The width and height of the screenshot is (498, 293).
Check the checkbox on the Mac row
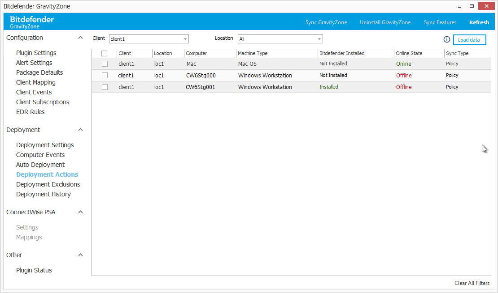(x=105, y=64)
